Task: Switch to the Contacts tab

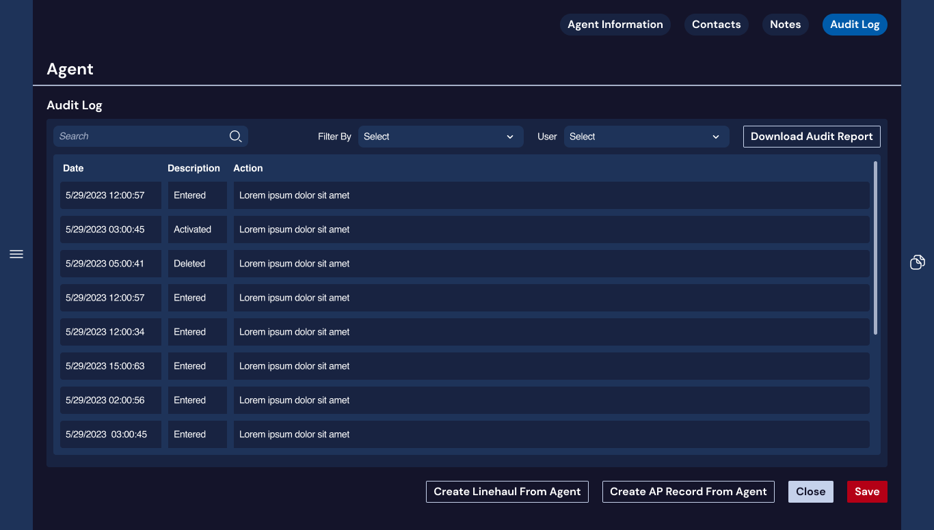Action: 717,25
